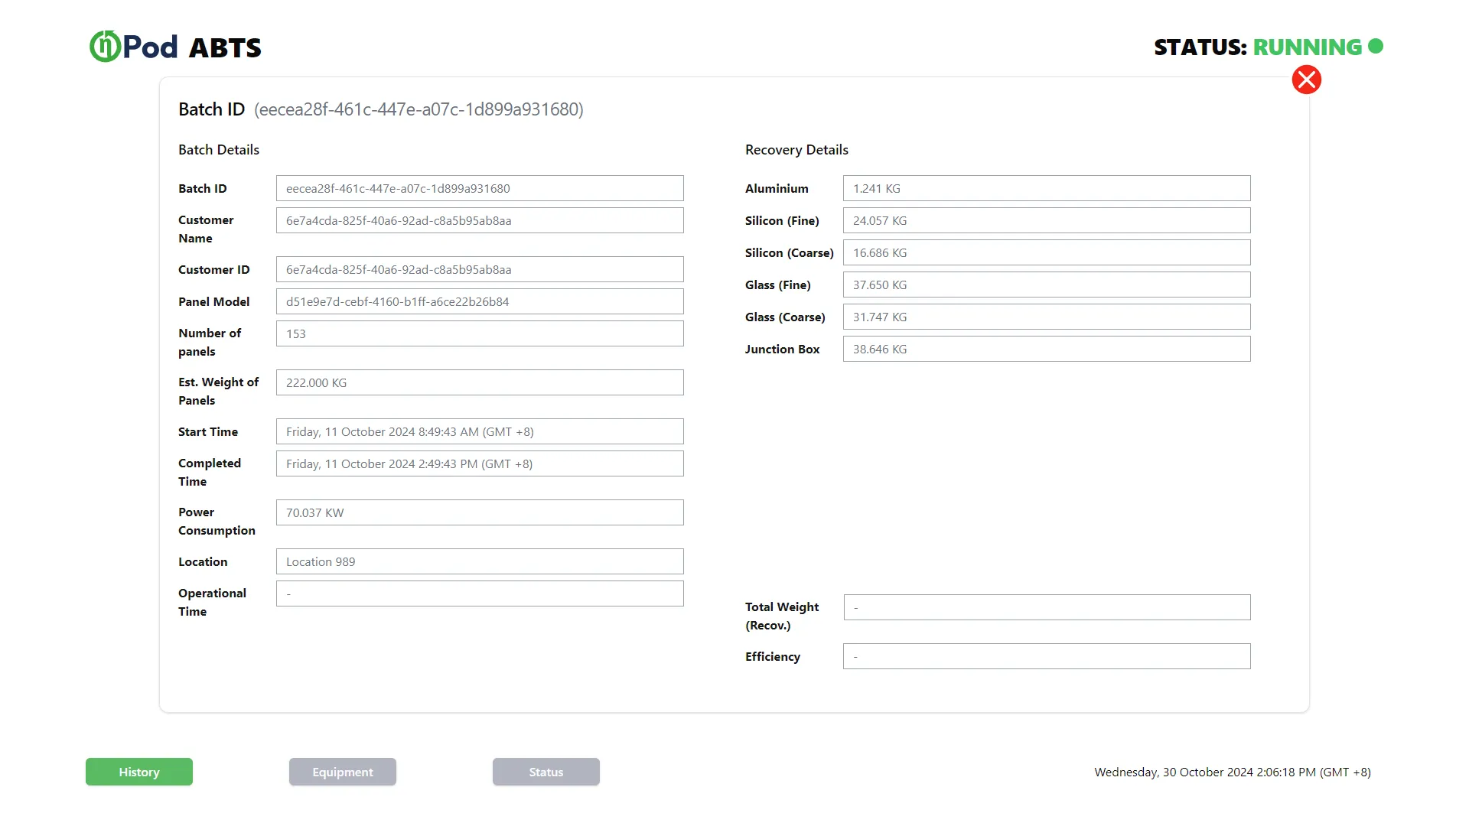Open the History tab
Viewport: 1469px width, 826px height.
point(139,772)
